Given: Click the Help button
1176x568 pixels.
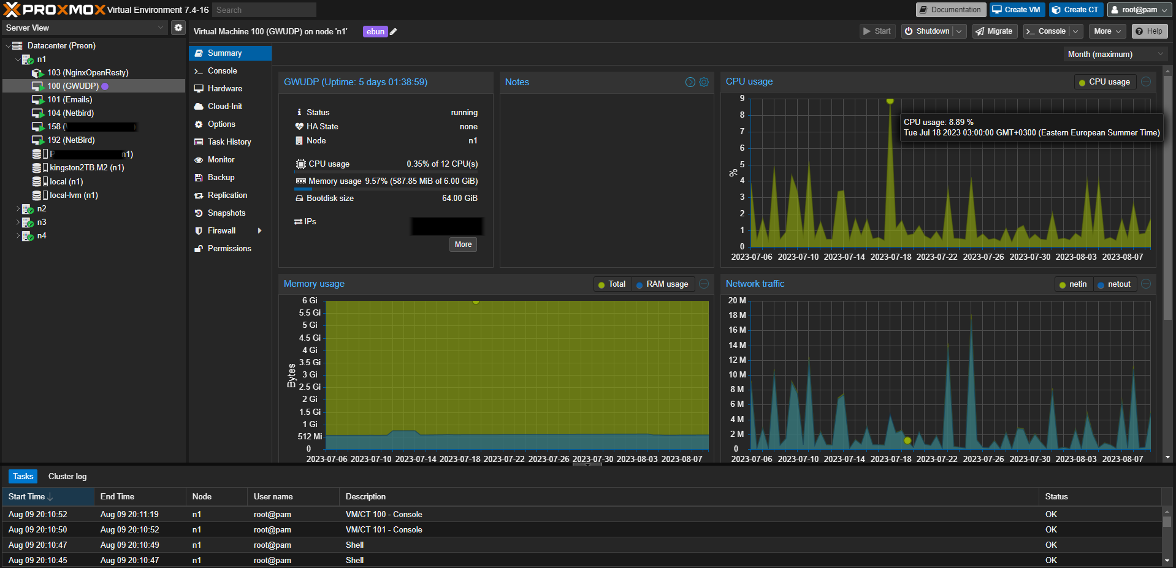Looking at the screenshot, I should [x=1150, y=31].
